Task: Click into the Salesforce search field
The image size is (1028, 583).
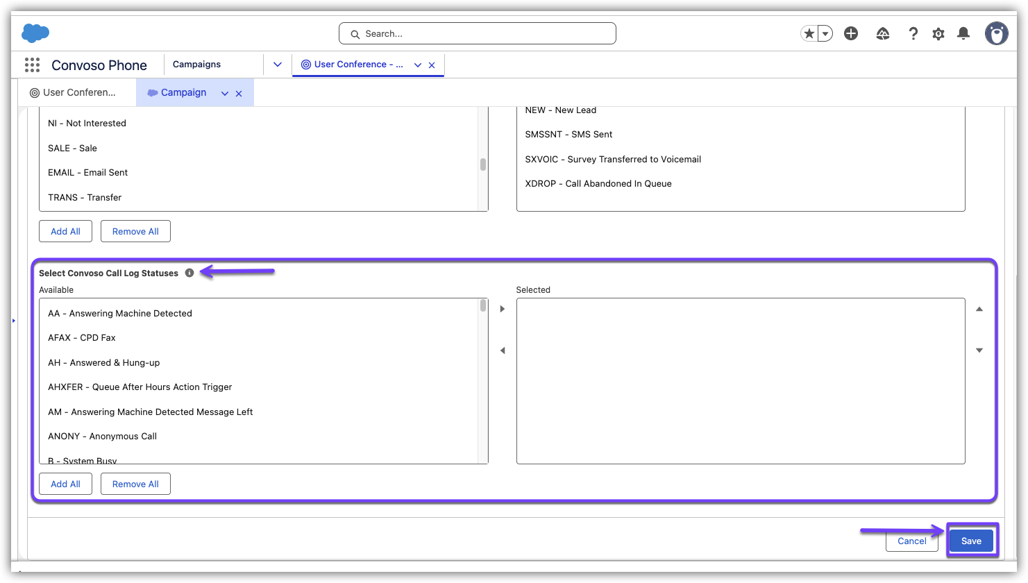Action: (478, 33)
